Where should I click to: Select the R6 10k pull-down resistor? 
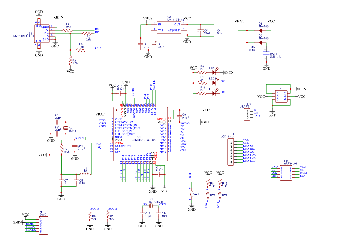click(90, 217)
